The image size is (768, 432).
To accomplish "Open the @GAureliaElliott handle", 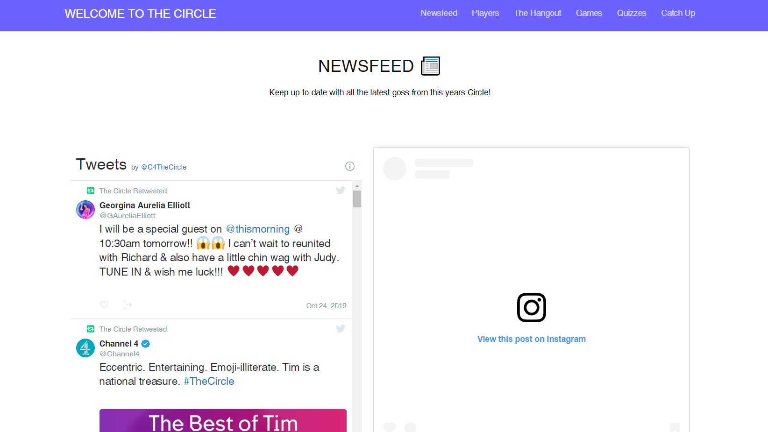I will pos(128,216).
